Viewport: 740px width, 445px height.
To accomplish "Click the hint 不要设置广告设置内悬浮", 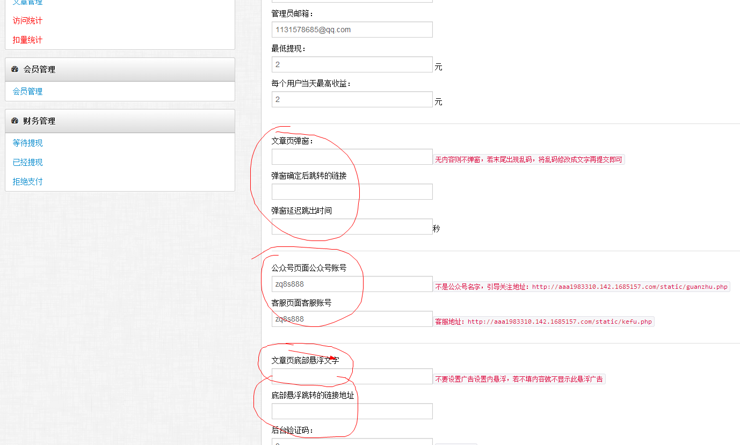I will (x=519, y=379).
